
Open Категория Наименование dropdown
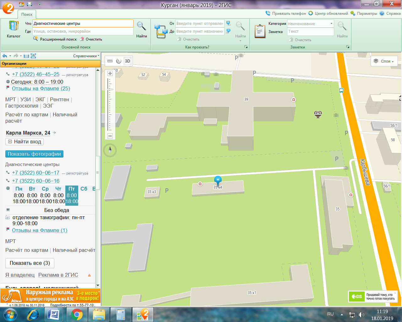coord(310,24)
